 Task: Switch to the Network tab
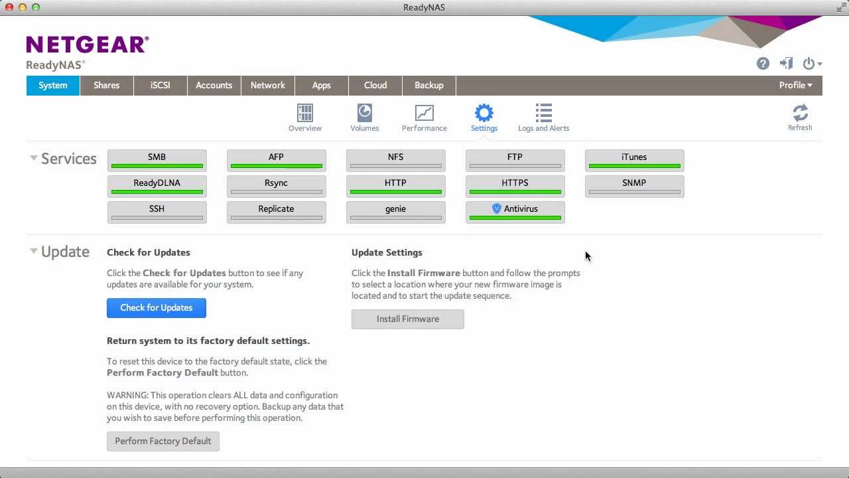[x=268, y=85]
